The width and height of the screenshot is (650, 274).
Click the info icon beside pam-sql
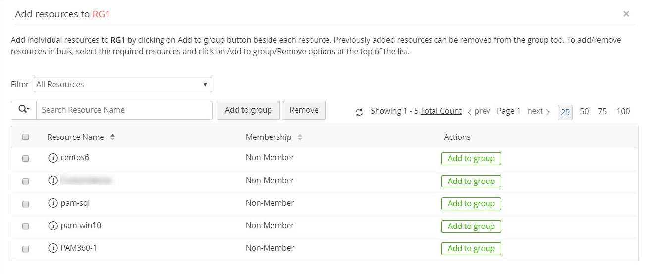point(53,203)
